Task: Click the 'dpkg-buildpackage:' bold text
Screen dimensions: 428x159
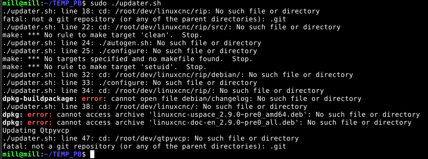Action: (40, 99)
